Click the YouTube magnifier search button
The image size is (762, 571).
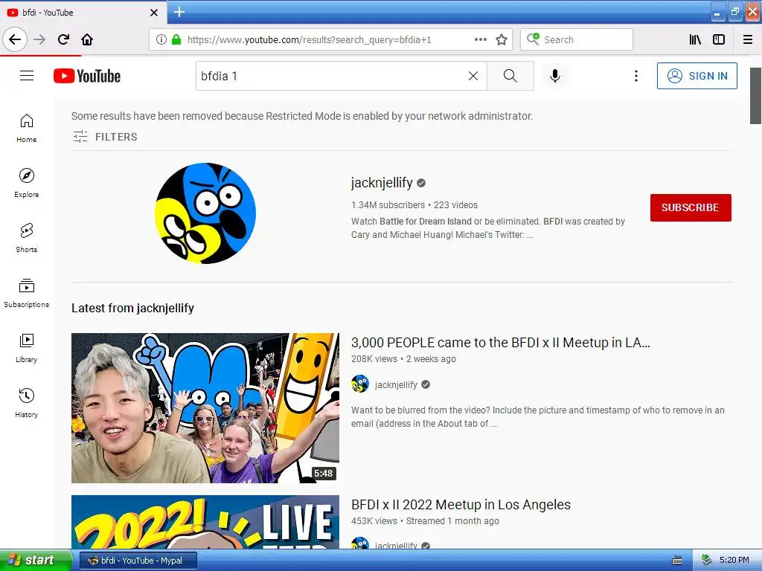[x=510, y=76]
